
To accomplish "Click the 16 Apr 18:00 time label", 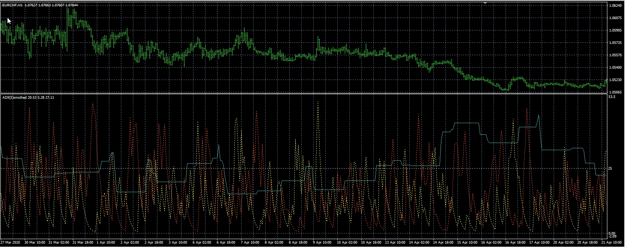I will pos(516,242).
